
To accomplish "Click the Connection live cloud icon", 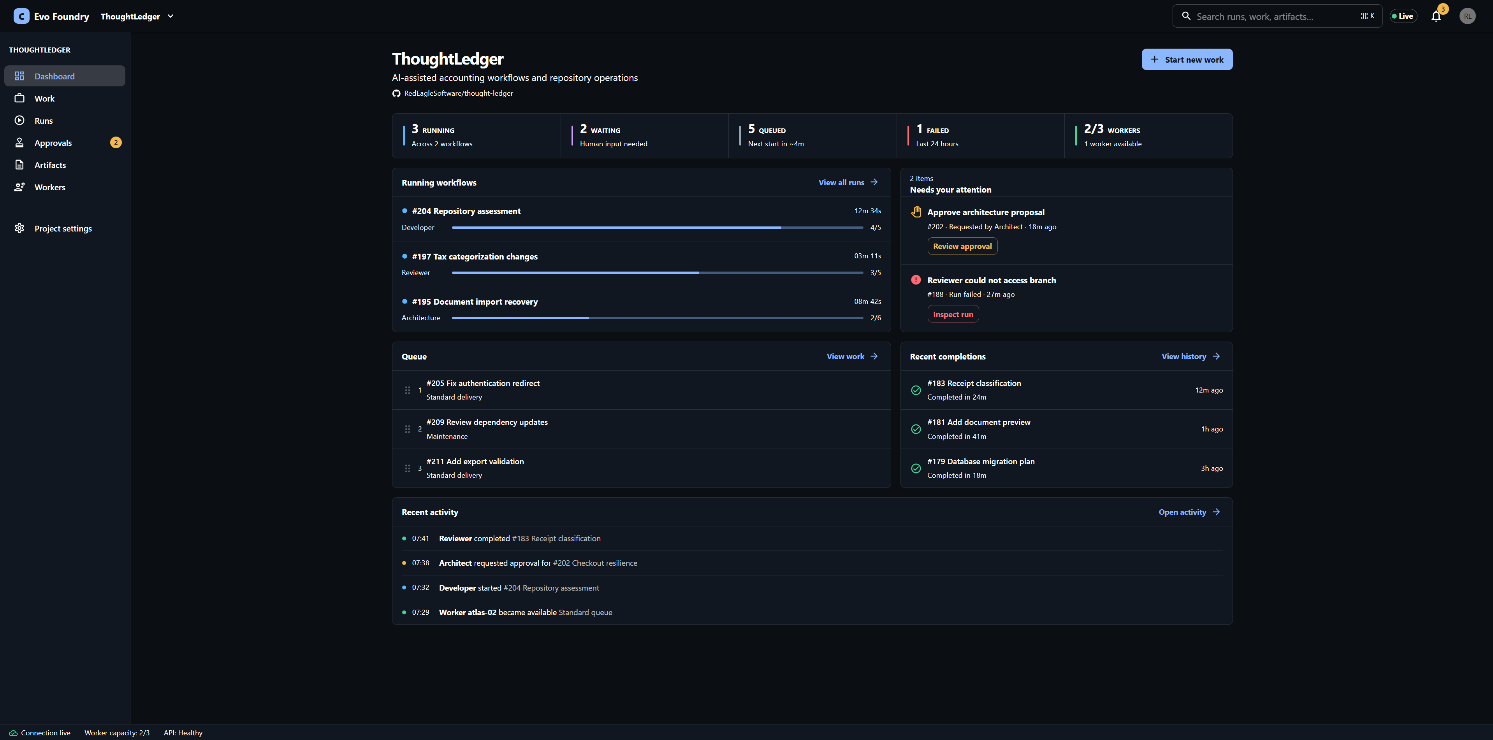I will pyautogui.click(x=13, y=733).
